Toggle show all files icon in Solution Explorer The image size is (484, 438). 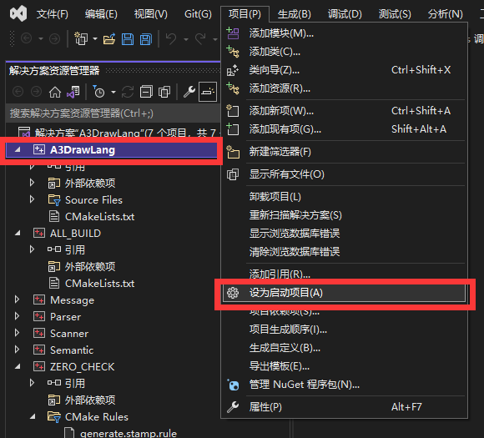point(164,92)
